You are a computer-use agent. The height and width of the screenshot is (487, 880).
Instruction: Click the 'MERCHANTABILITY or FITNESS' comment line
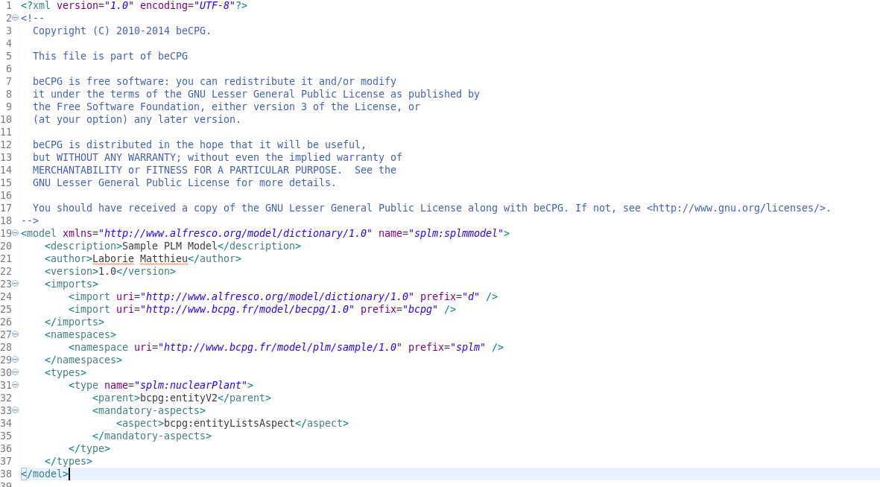215,170
